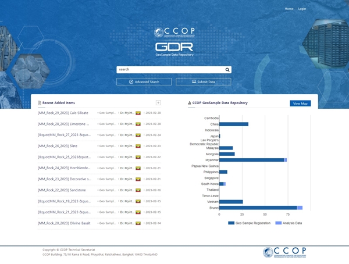Click the search magnifier icon
This screenshot has width=349, height=264.
point(227,70)
